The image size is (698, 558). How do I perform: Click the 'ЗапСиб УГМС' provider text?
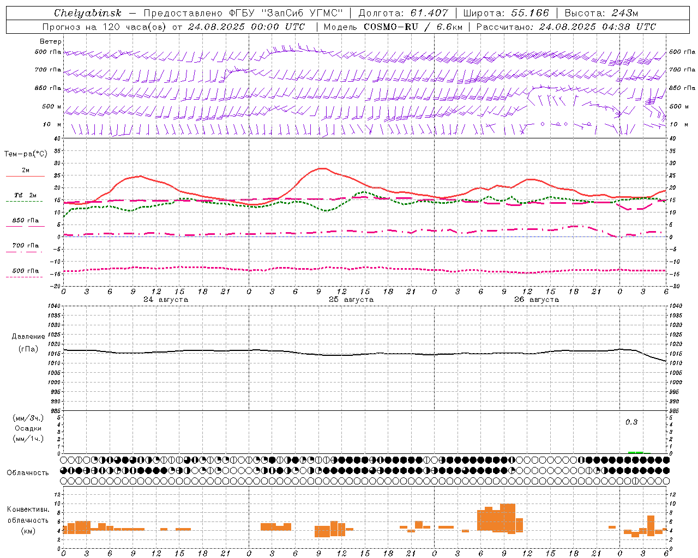point(303,13)
